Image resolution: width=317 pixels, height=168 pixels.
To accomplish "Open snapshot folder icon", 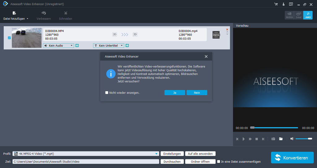I will pos(281,139).
